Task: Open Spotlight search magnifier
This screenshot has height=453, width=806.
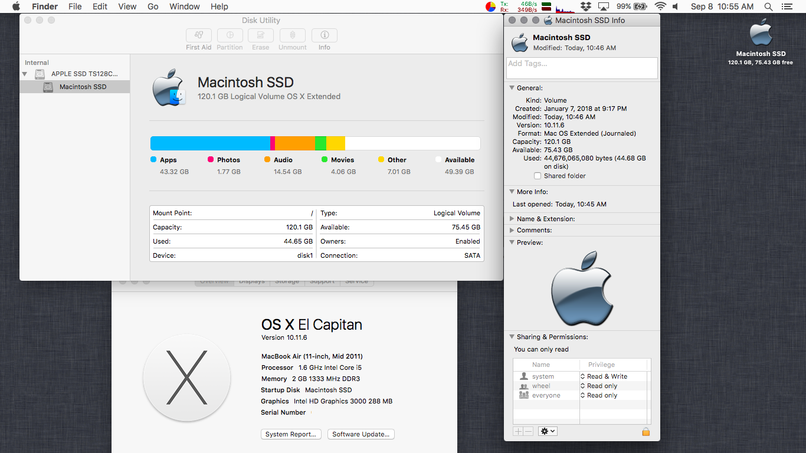Action: click(x=768, y=6)
